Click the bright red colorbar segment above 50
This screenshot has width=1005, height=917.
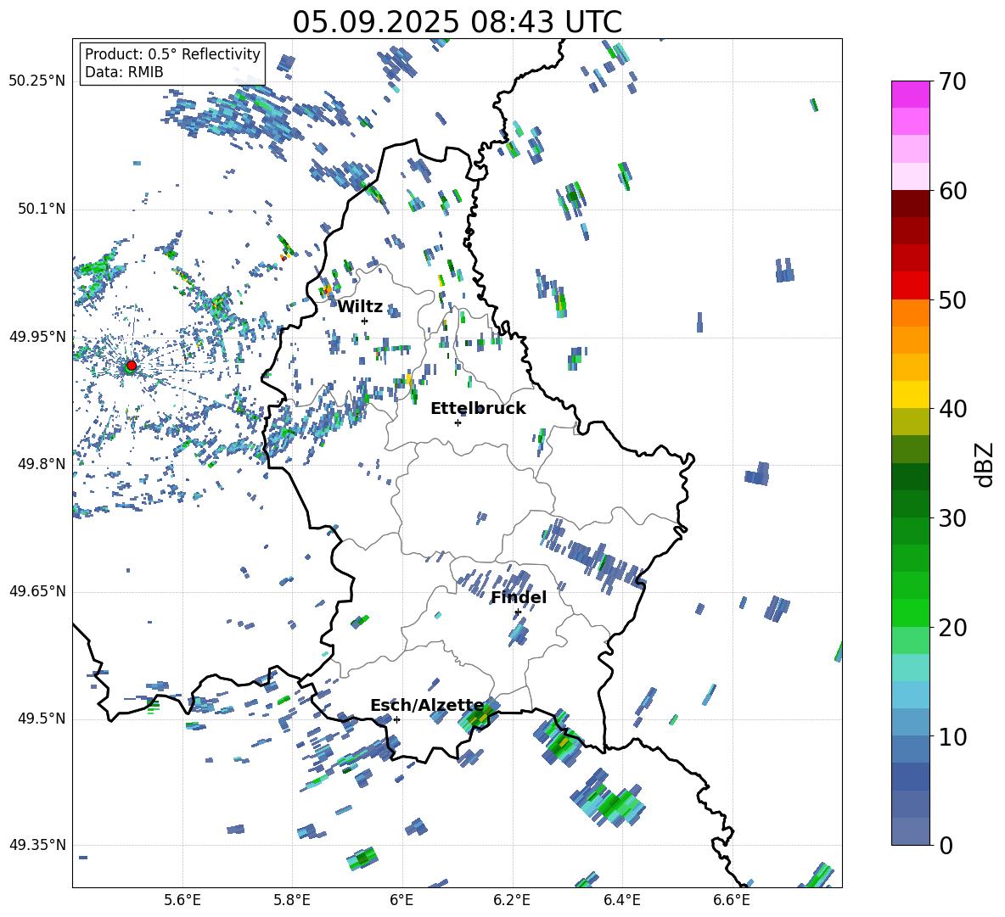tap(910, 286)
